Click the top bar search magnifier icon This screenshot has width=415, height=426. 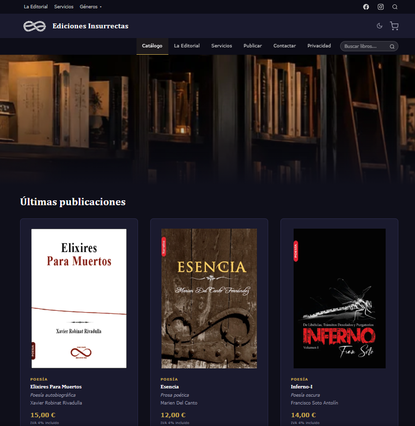pyautogui.click(x=395, y=7)
